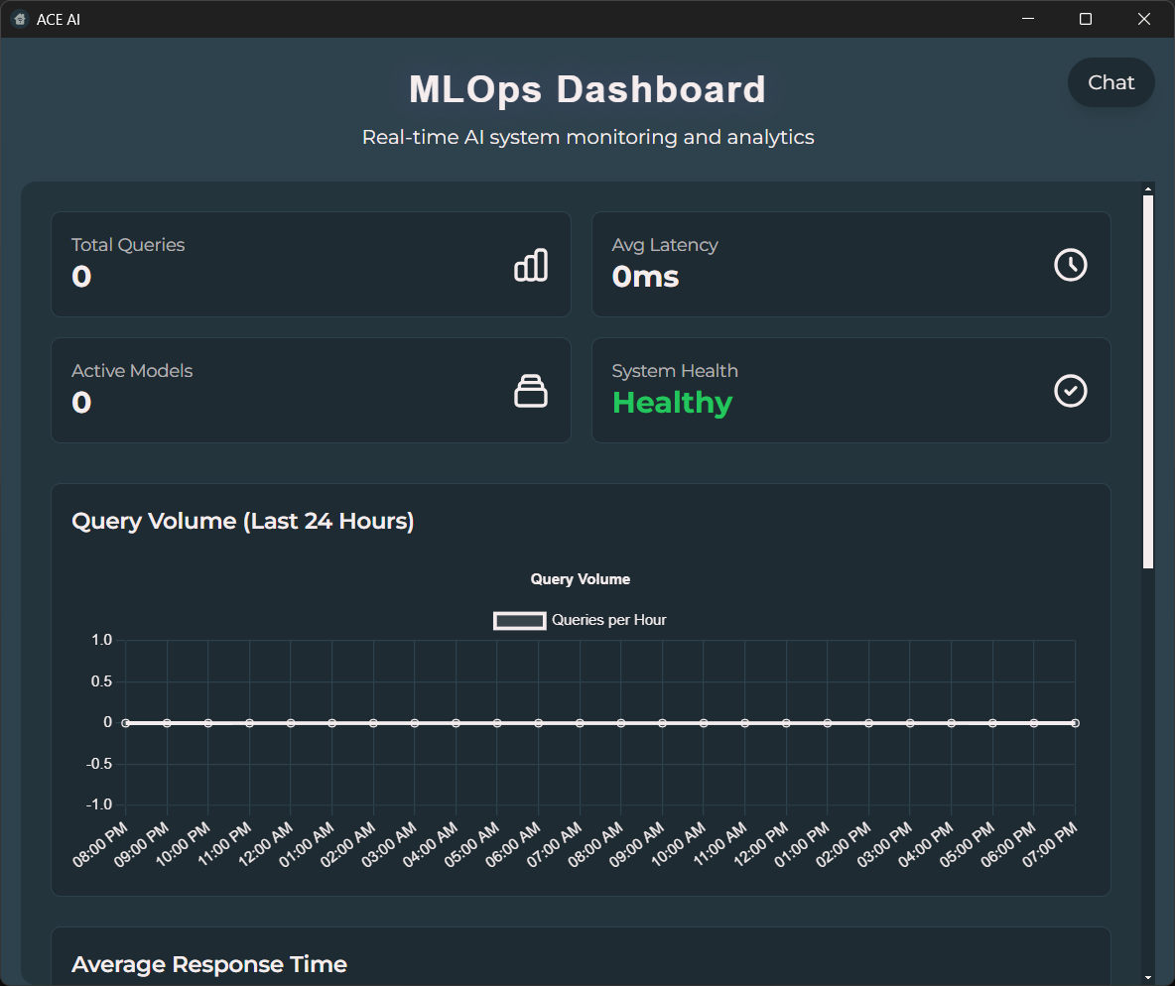Click the maximize icon in the title bar

pyautogui.click(x=1085, y=18)
